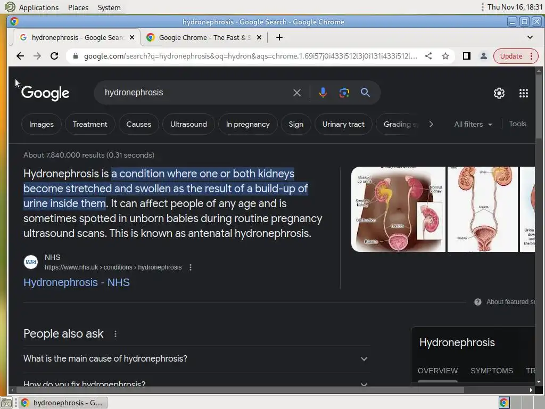Screen dimensions: 545x409
Task: Reload the search results page
Action: [54, 56]
